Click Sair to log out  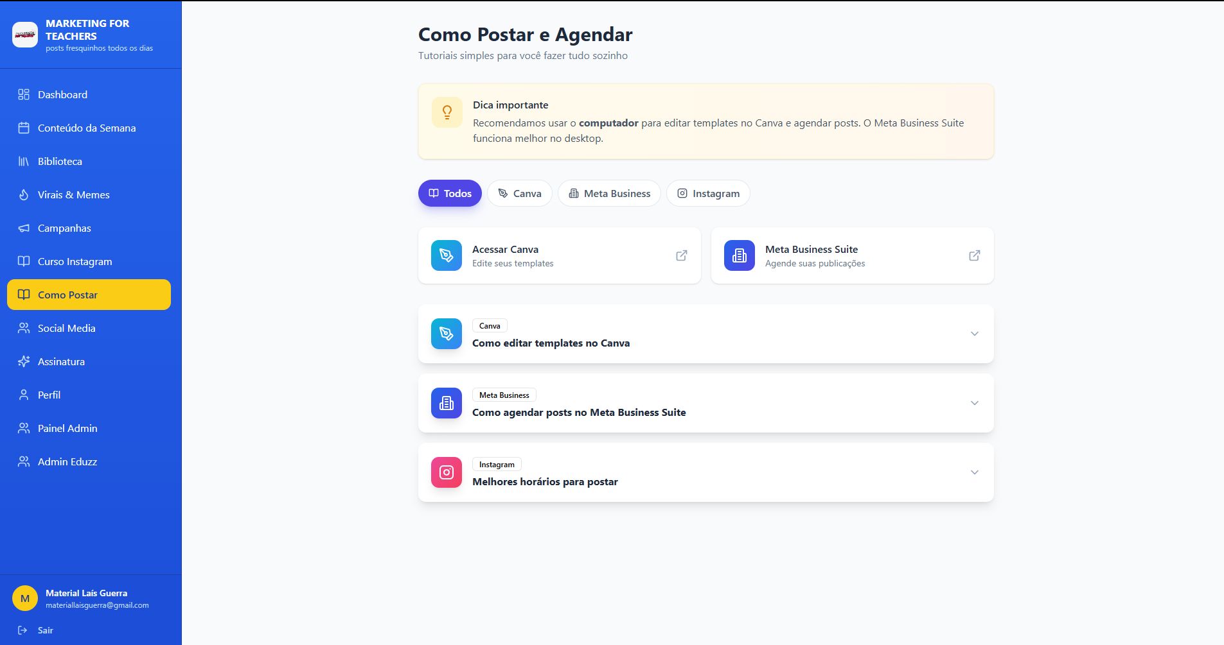tap(45, 630)
